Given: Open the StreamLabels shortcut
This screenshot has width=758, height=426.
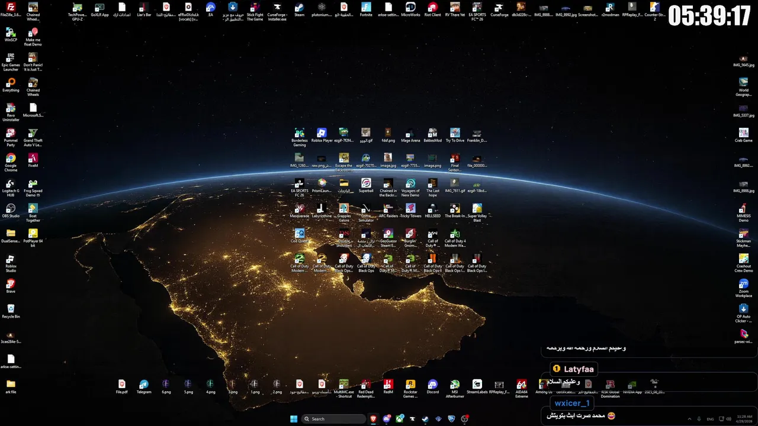Looking at the screenshot, I should pos(477,386).
